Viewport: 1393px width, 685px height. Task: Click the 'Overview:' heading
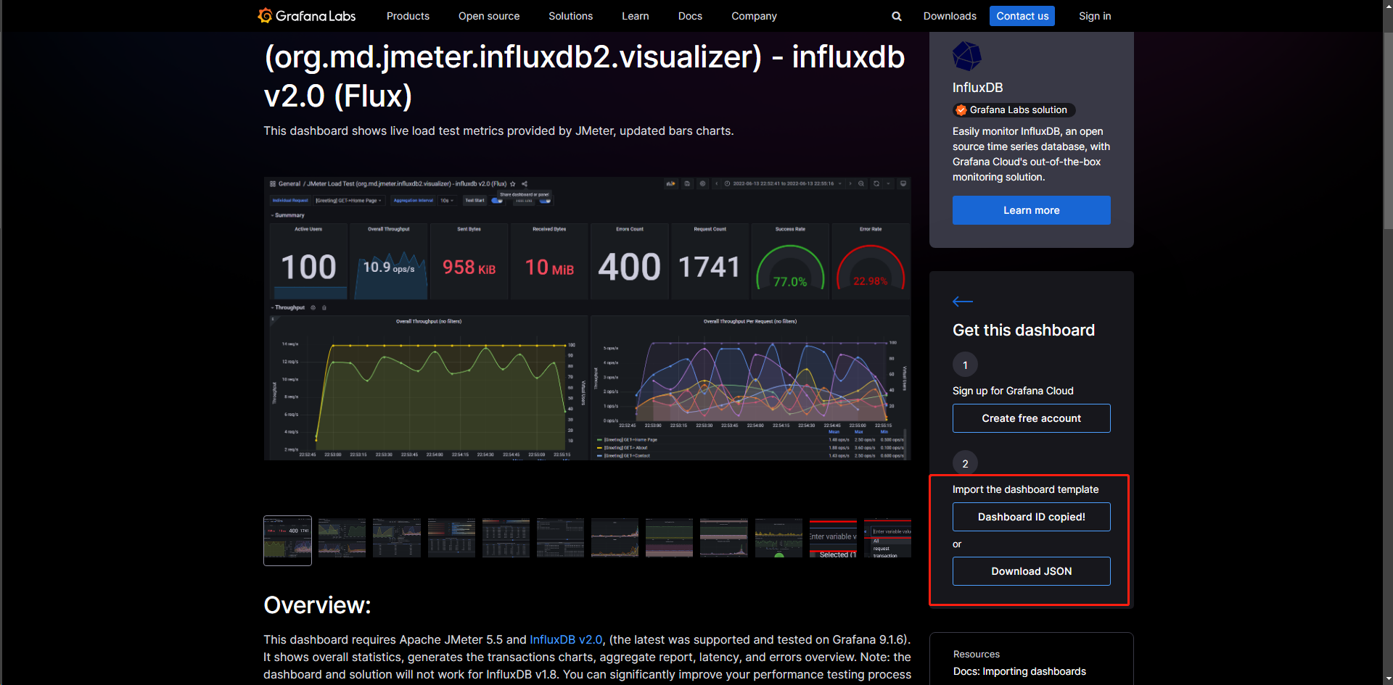tap(317, 605)
